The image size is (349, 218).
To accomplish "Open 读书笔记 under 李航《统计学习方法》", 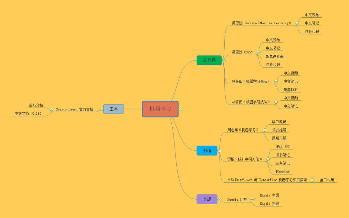I will (x=282, y=155).
